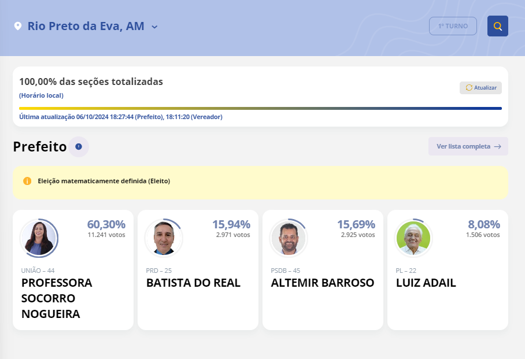
Task: Click the yellow magnifying glass search icon
Action: (497, 26)
